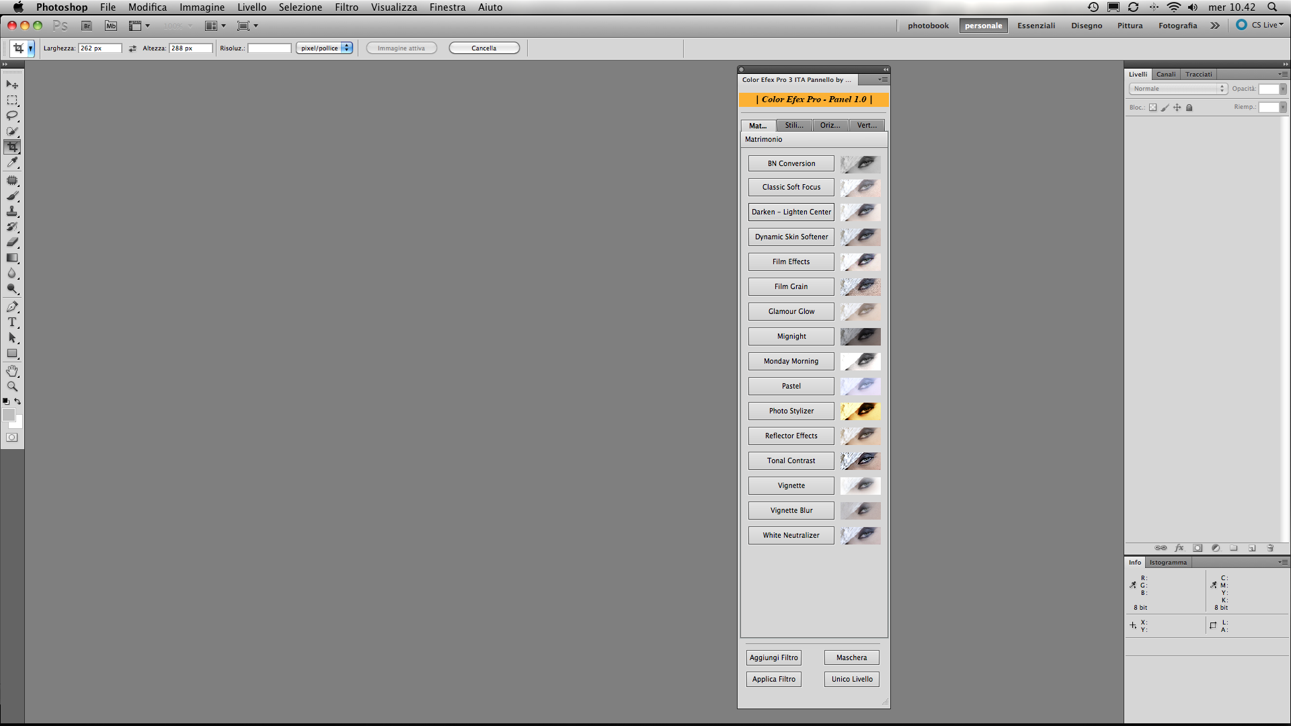The width and height of the screenshot is (1291, 726).
Task: Select the Gradient tool
Action: [x=12, y=258]
